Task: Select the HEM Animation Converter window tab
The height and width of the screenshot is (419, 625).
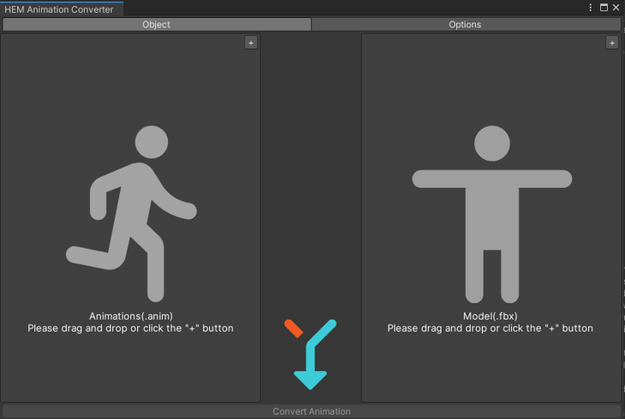Action: coord(58,9)
